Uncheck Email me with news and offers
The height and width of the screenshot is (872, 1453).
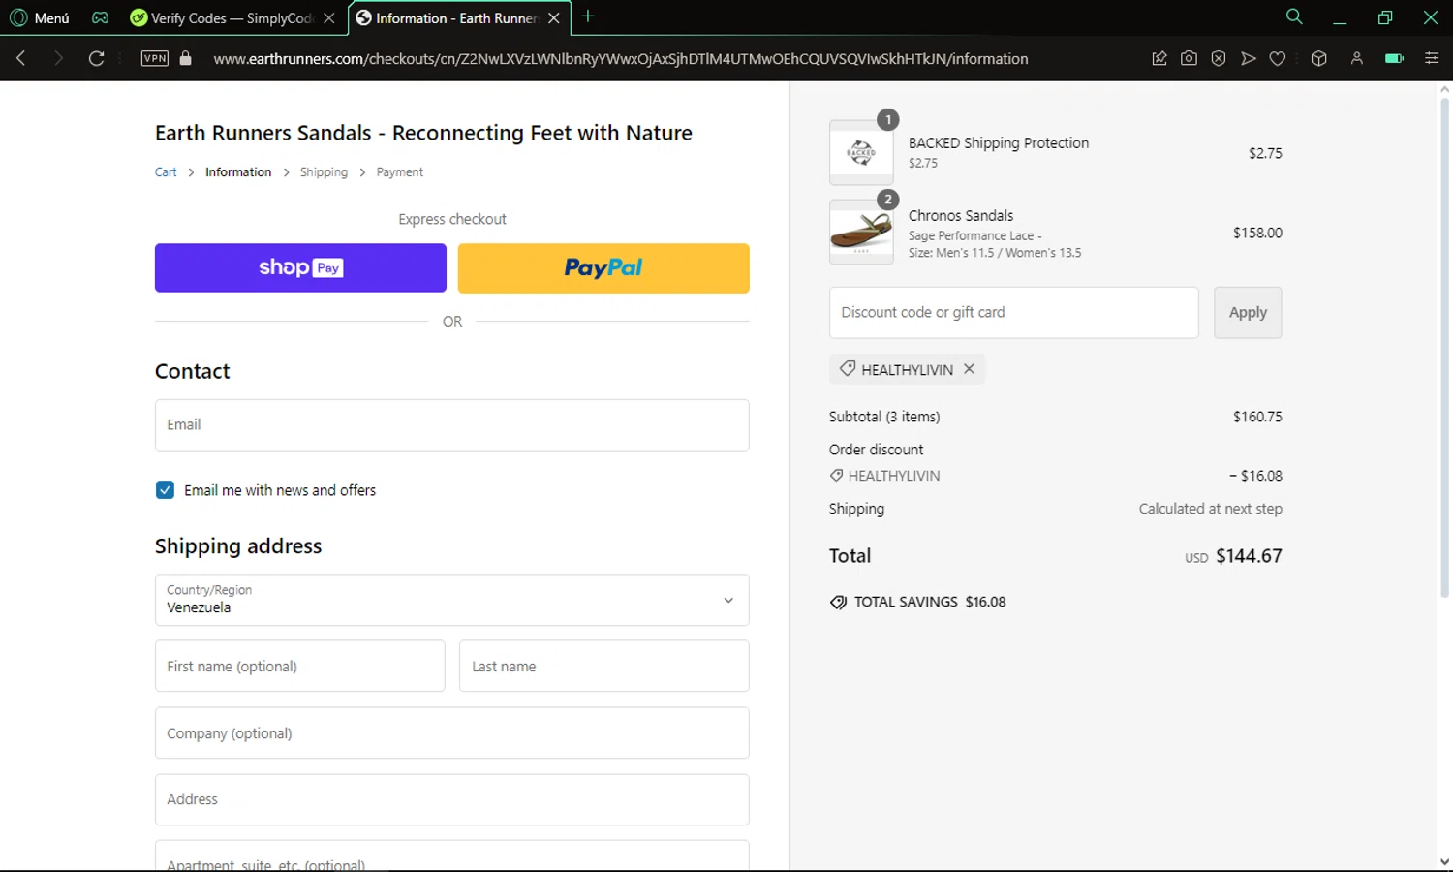point(165,490)
